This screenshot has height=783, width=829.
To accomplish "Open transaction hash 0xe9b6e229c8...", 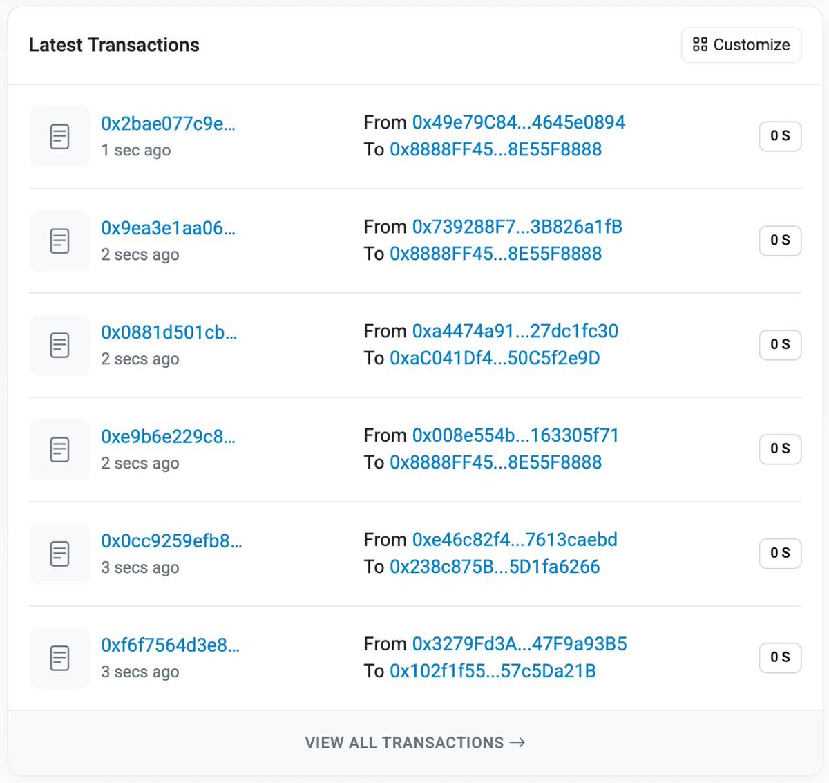I will tap(168, 437).
